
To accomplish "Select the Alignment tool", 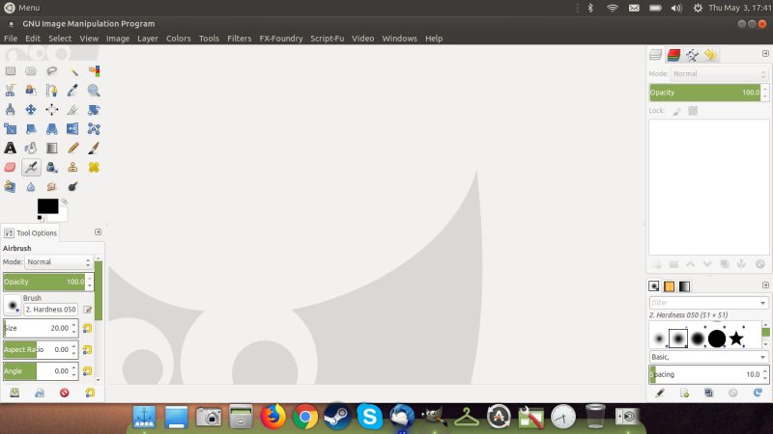I will pos(52,110).
